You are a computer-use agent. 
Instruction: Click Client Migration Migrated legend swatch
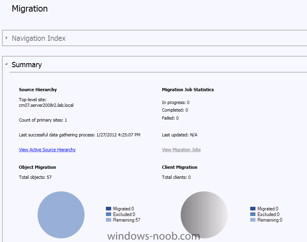click(x=253, y=209)
